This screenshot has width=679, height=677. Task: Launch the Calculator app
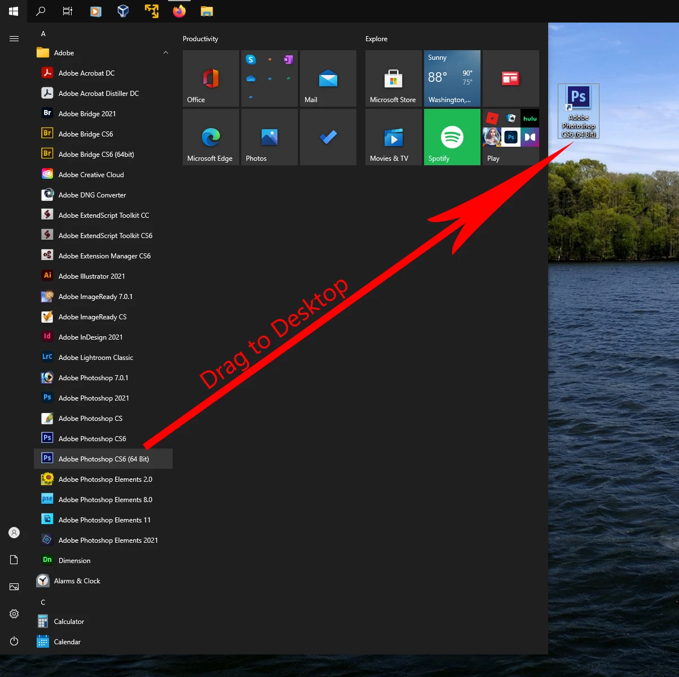103,622
